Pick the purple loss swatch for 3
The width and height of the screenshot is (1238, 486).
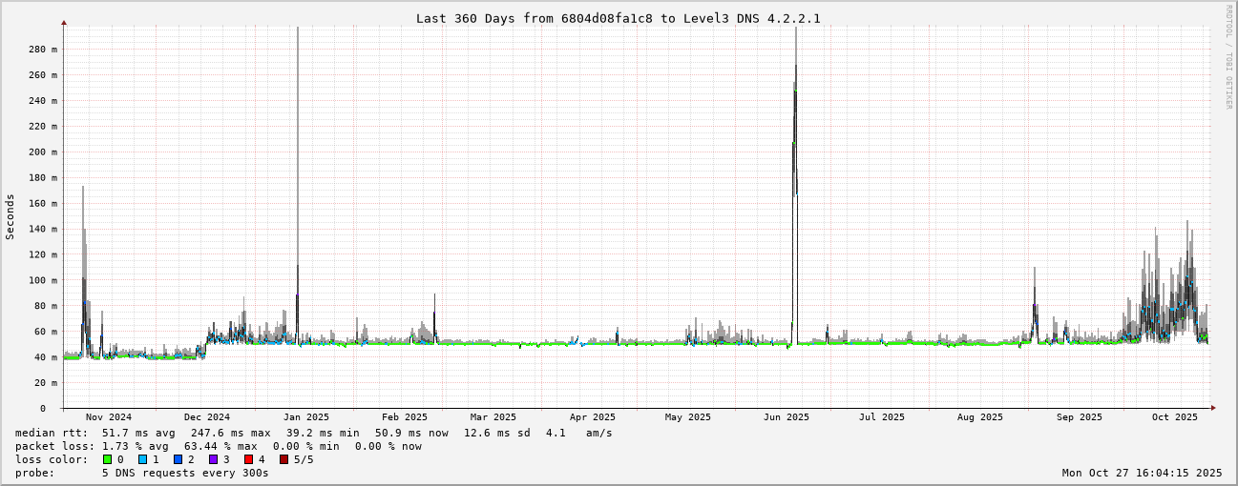tap(213, 459)
